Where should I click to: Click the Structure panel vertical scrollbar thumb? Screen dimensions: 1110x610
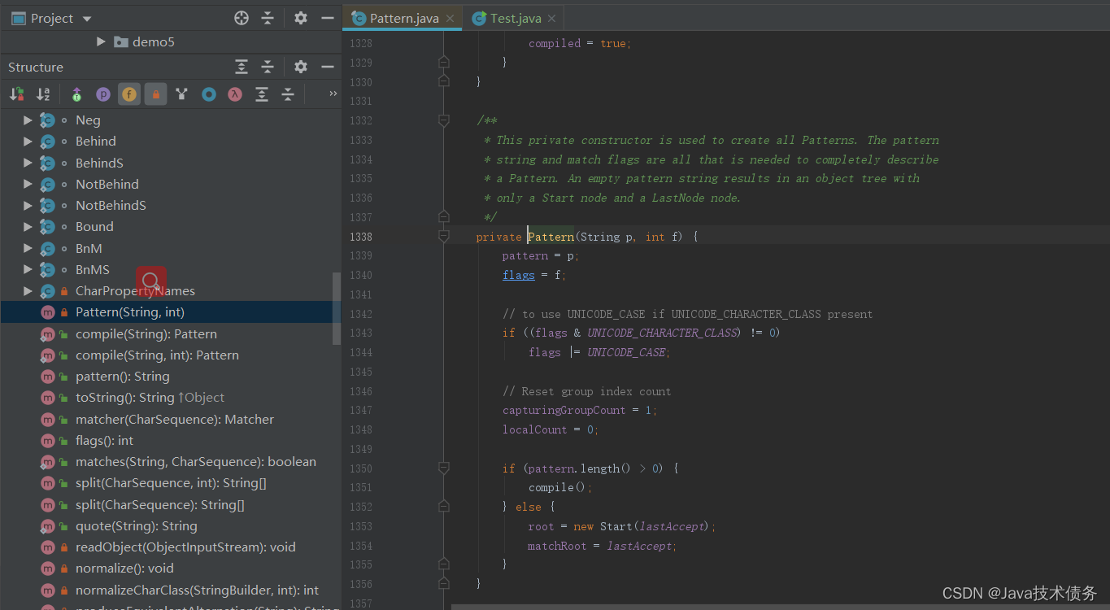click(x=337, y=308)
